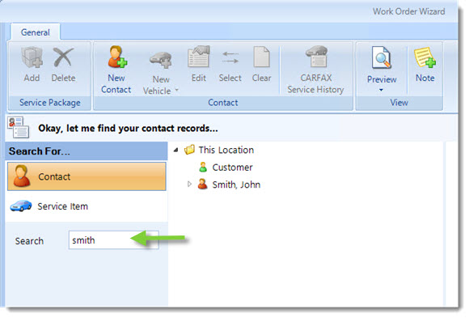Collapse the This Location tree node
Image resolution: width=469 pixels, height=318 pixels.
176,150
